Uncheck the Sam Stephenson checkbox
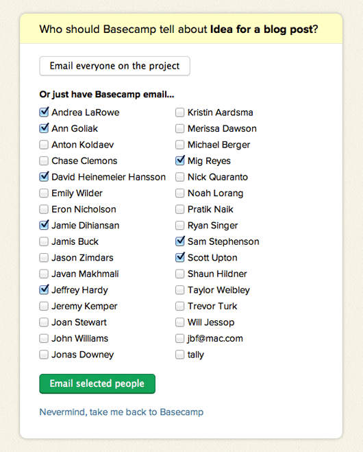This screenshot has width=363, height=452. (180, 241)
